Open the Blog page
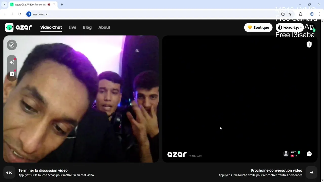Image resolution: width=324 pixels, height=182 pixels. [87, 27]
